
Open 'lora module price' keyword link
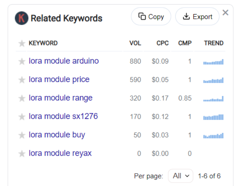[59, 80]
